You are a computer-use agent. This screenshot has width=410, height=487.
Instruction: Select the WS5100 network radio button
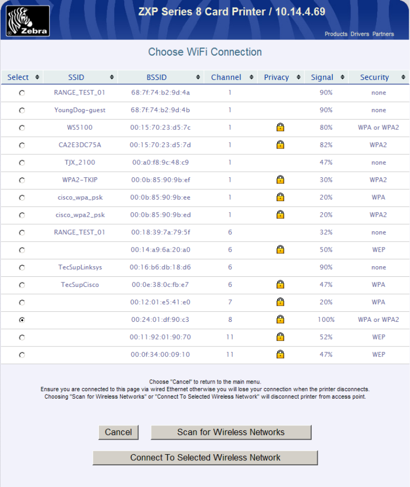point(22,128)
